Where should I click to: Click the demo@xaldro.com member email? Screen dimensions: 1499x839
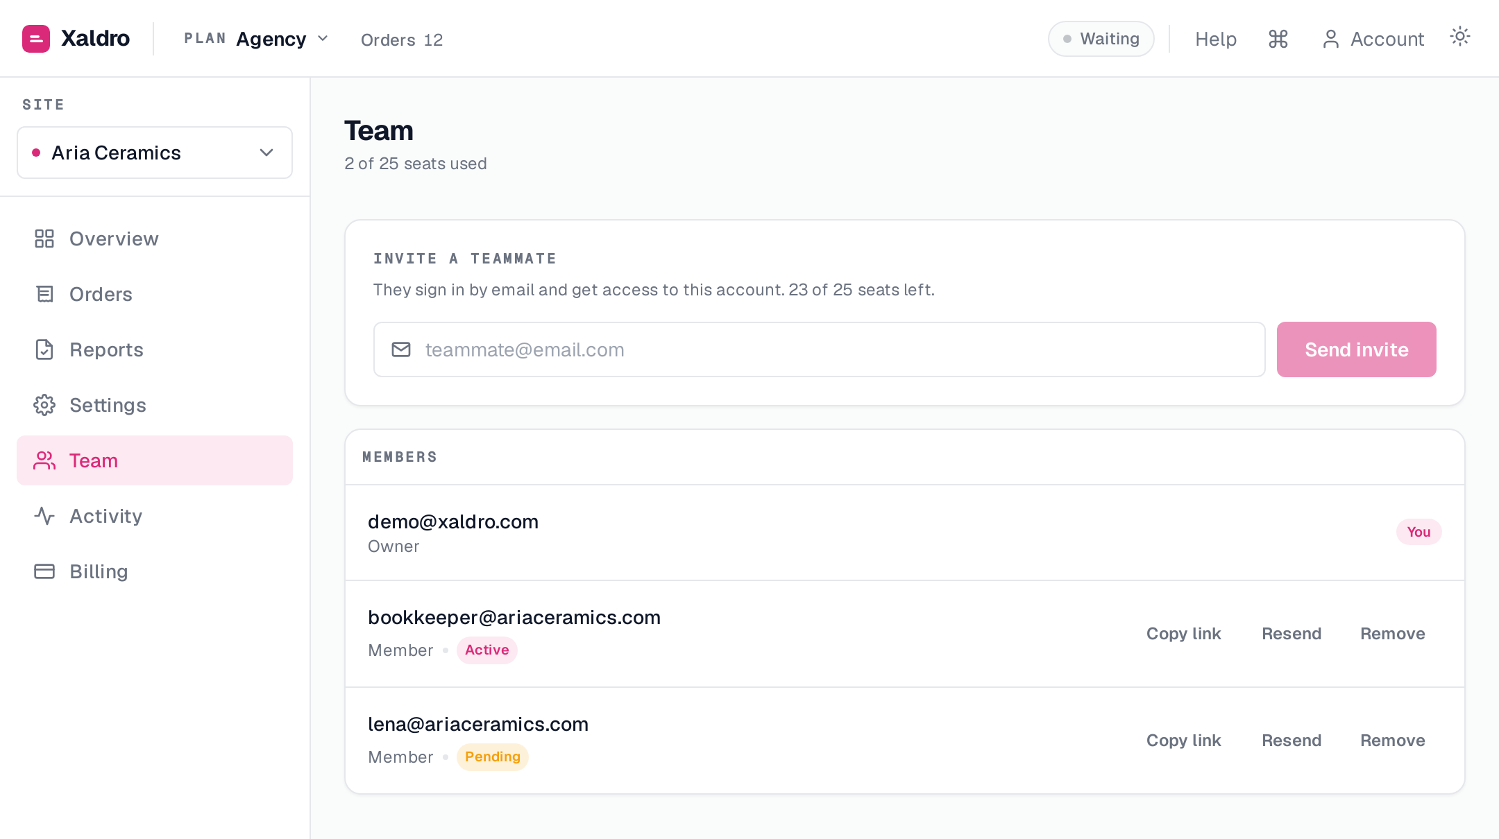(x=453, y=521)
